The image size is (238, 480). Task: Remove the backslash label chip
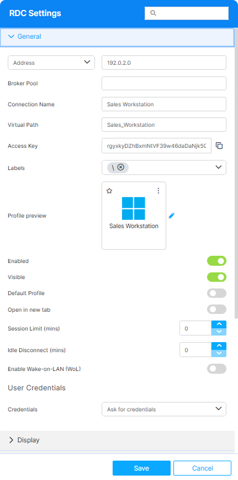(121, 167)
